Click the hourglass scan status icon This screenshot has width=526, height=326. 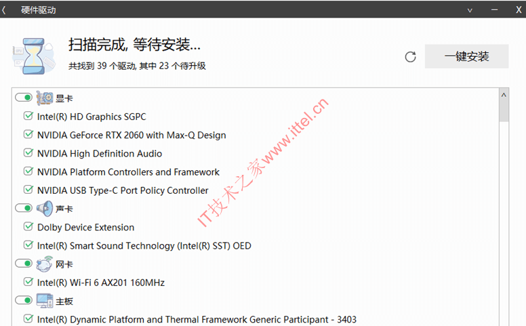pyautogui.click(x=33, y=56)
